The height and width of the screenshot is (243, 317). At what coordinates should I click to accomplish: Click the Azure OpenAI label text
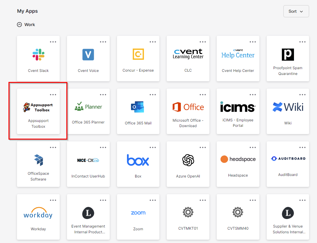pyautogui.click(x=188, y=176)
